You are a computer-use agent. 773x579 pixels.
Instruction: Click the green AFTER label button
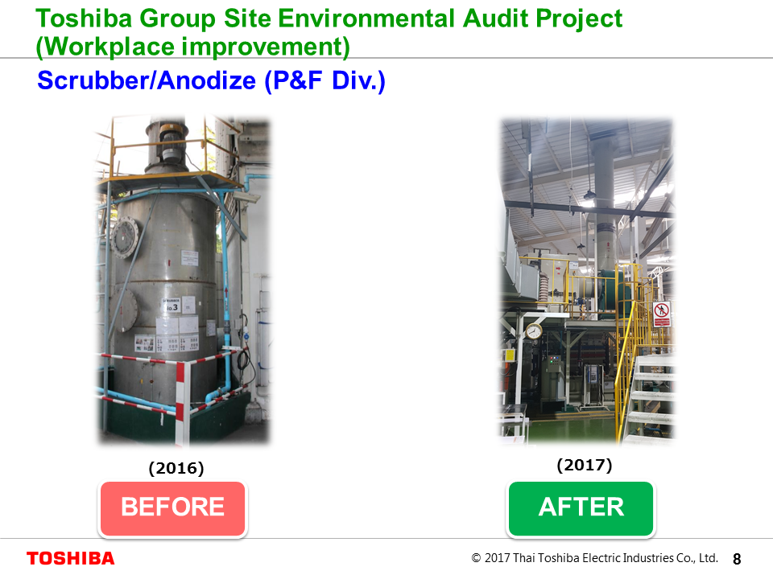click(581, 508)
